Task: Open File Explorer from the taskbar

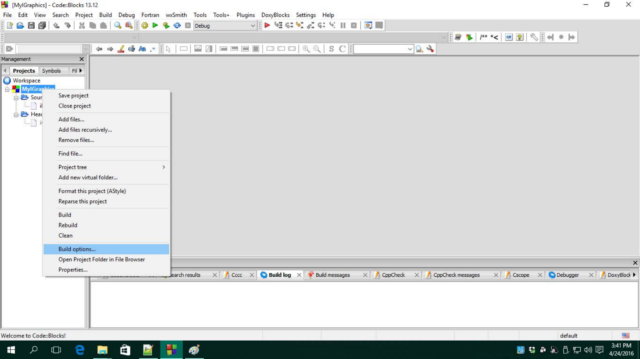Action: click(102, 350)
